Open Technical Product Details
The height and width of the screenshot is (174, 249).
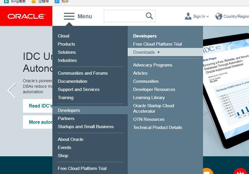click(x=158, y=127)
